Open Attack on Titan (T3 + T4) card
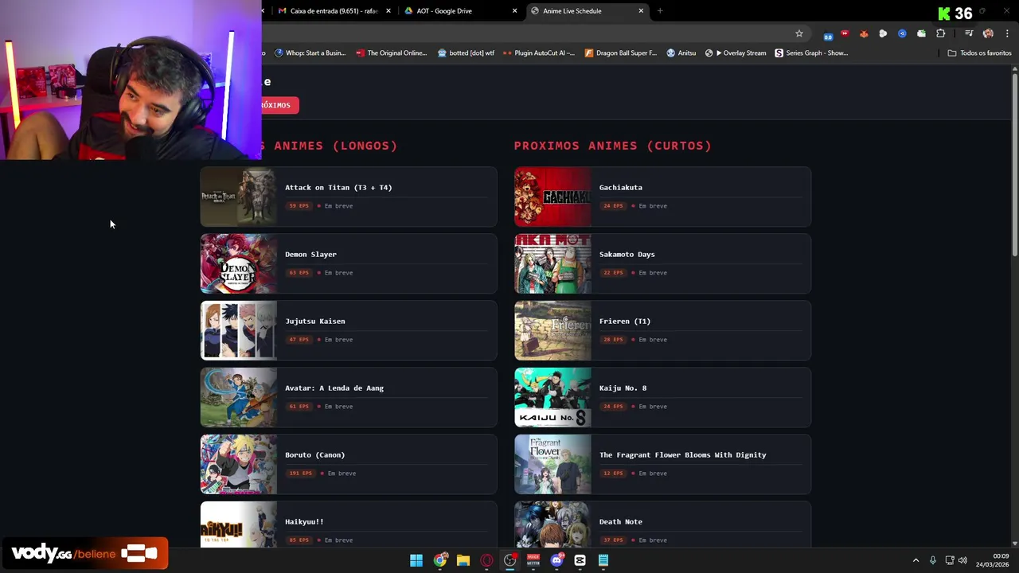 (349, 197)
